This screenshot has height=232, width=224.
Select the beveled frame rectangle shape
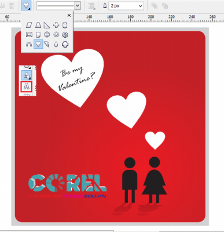pos(29,35)
